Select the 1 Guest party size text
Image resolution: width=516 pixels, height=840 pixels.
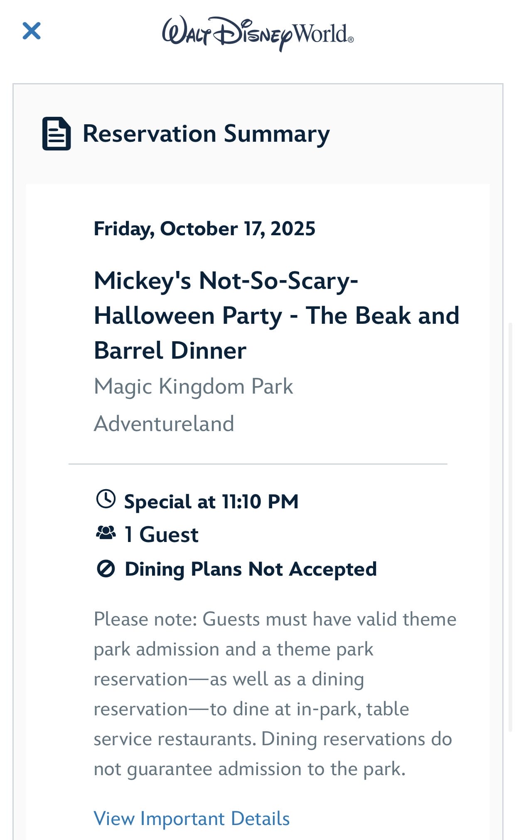tap(162, 535)
